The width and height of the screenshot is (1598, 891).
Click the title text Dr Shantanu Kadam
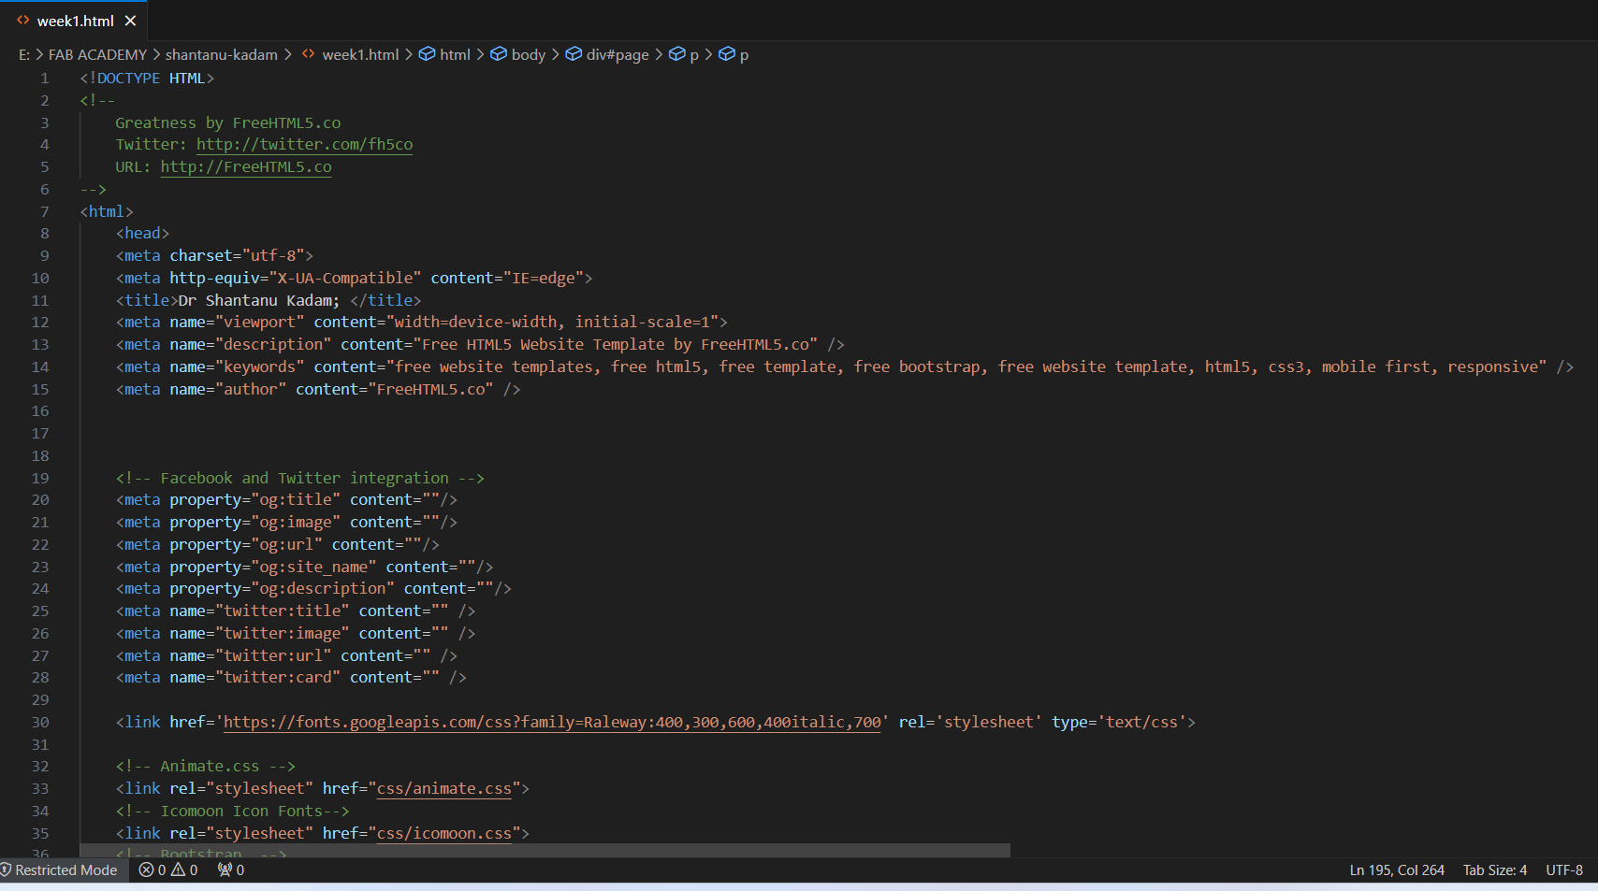pos(259,300)
